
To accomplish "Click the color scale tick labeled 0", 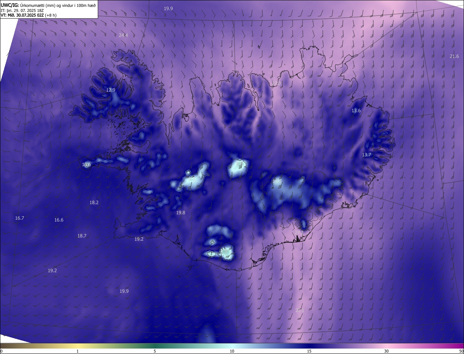I will (x=1, y=351).
